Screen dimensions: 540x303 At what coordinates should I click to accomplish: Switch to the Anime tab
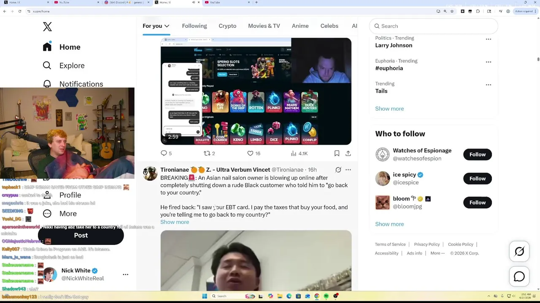pos(300,26)
